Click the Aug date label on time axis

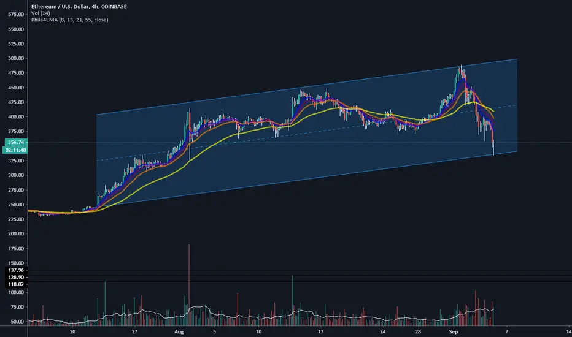tap(179, 332)
